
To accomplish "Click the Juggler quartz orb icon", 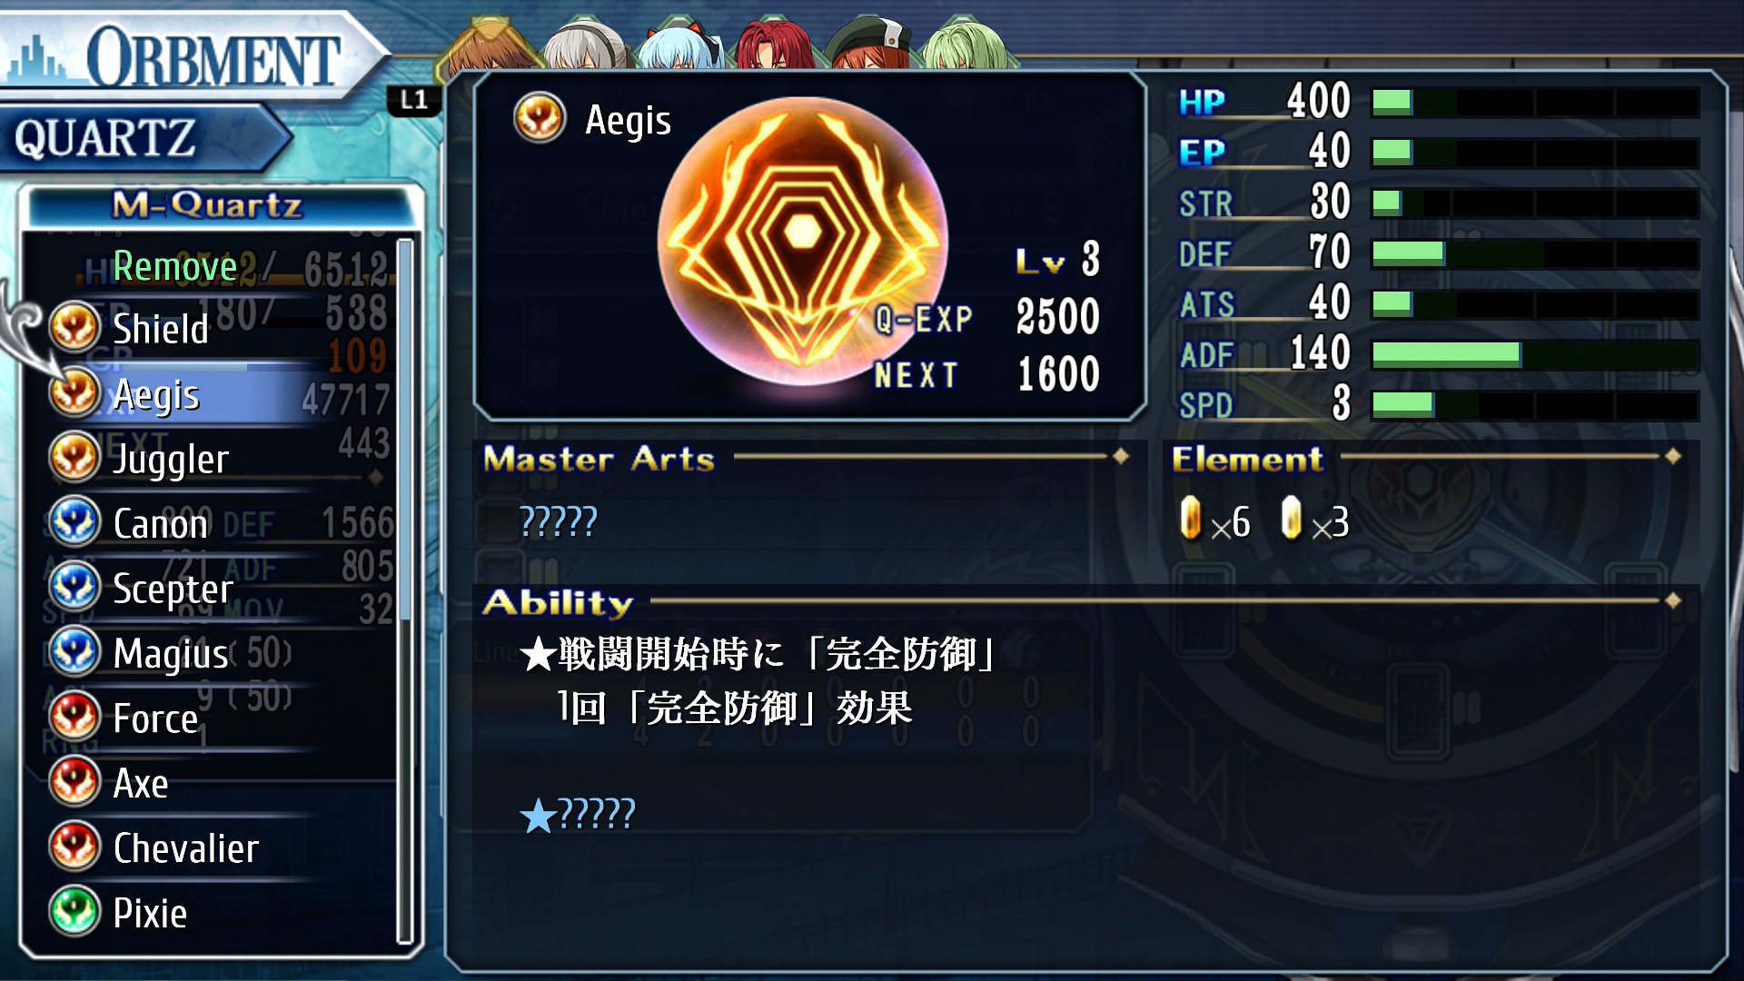I will pyautogui.click(x=74, y=458).
